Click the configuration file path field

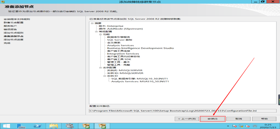pos(183,111)
